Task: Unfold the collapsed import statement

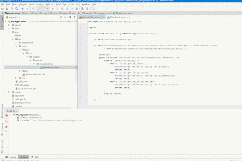Action: (x=88, y=28)
